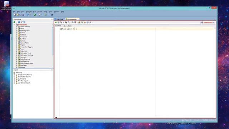
Task: Select the Materialized View Logs tree item
Action: (27, 55)
